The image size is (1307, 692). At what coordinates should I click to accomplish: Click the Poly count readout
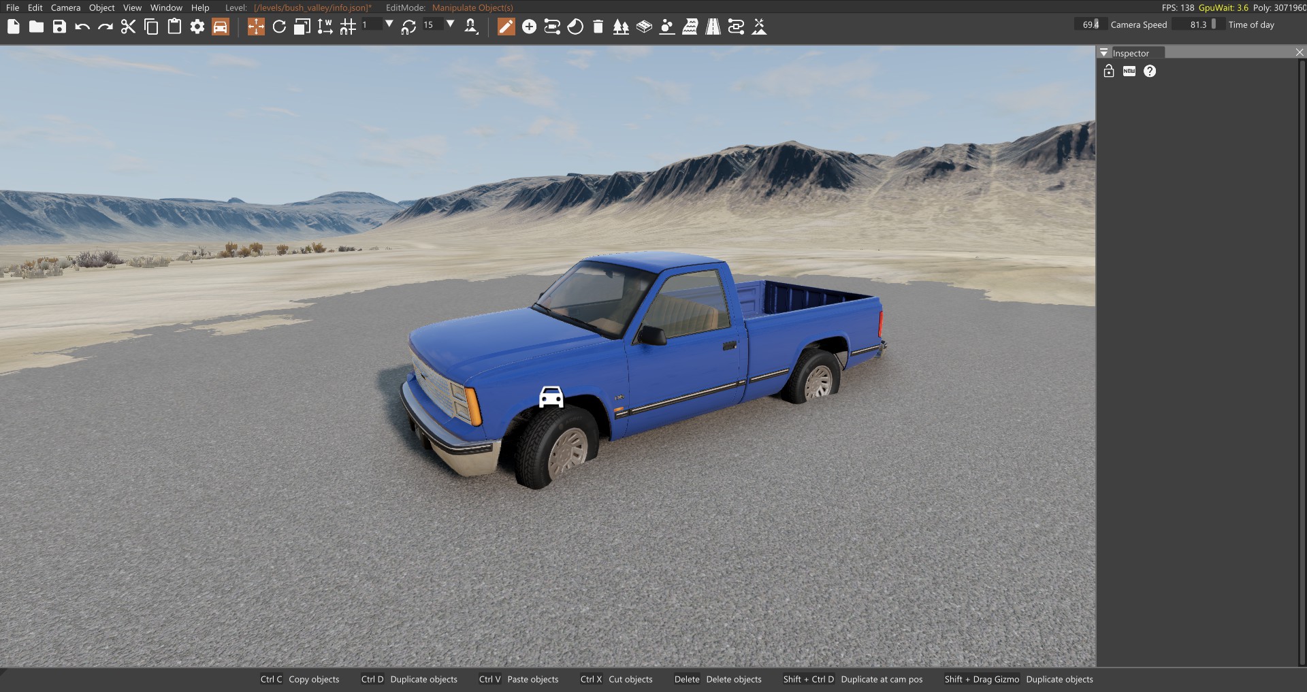(1280, 7)
